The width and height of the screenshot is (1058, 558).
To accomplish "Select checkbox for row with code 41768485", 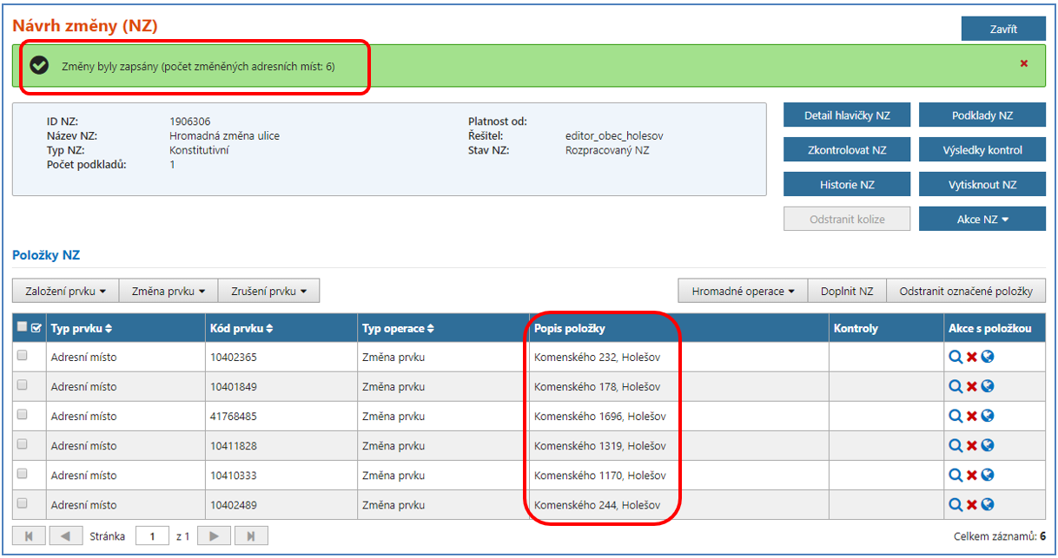I will (23, 415).
